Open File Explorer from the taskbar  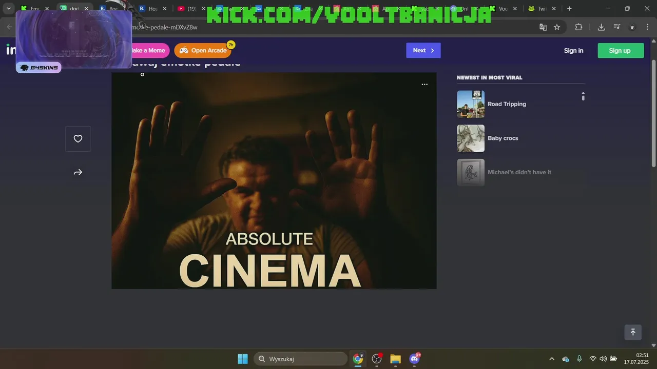point(395,359)
